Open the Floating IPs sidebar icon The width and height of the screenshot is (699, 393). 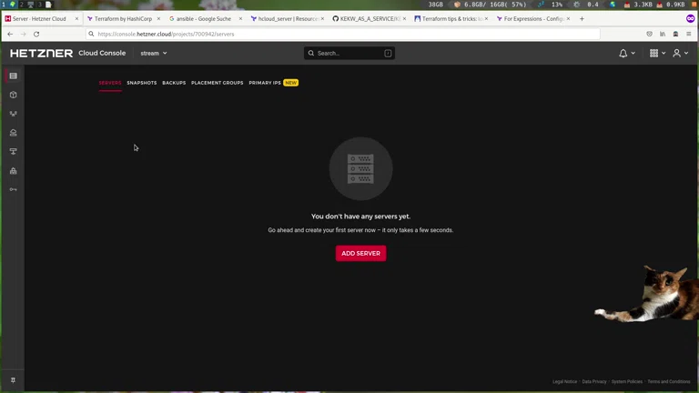click(14, 133)
